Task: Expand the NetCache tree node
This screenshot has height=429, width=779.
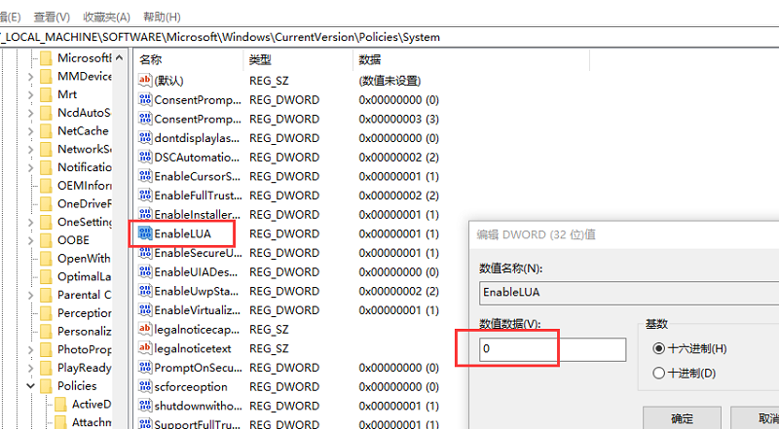Action: 30,131
